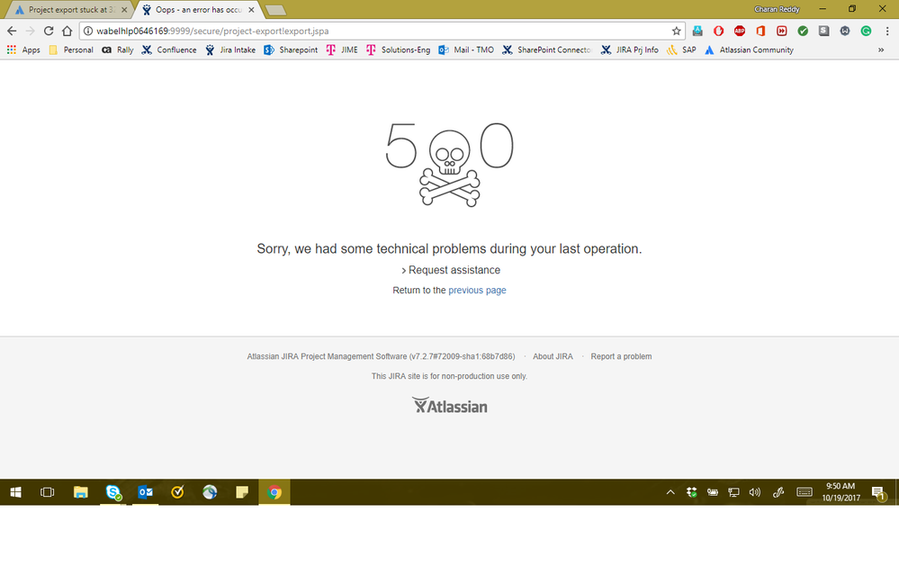899x575 pixels.
Task: Open the Apps bookmarks shortcut
Action: (x=23, y=49)
